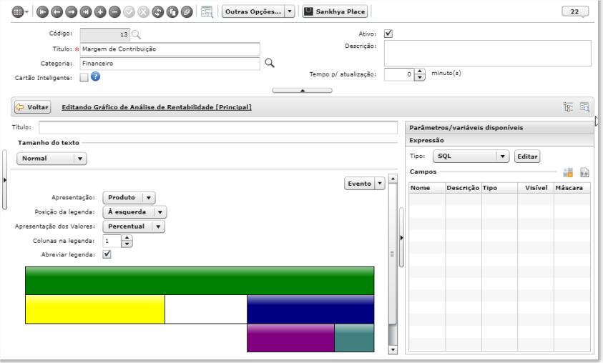
Task: Select the green bar in the chart
Action: 200,280
